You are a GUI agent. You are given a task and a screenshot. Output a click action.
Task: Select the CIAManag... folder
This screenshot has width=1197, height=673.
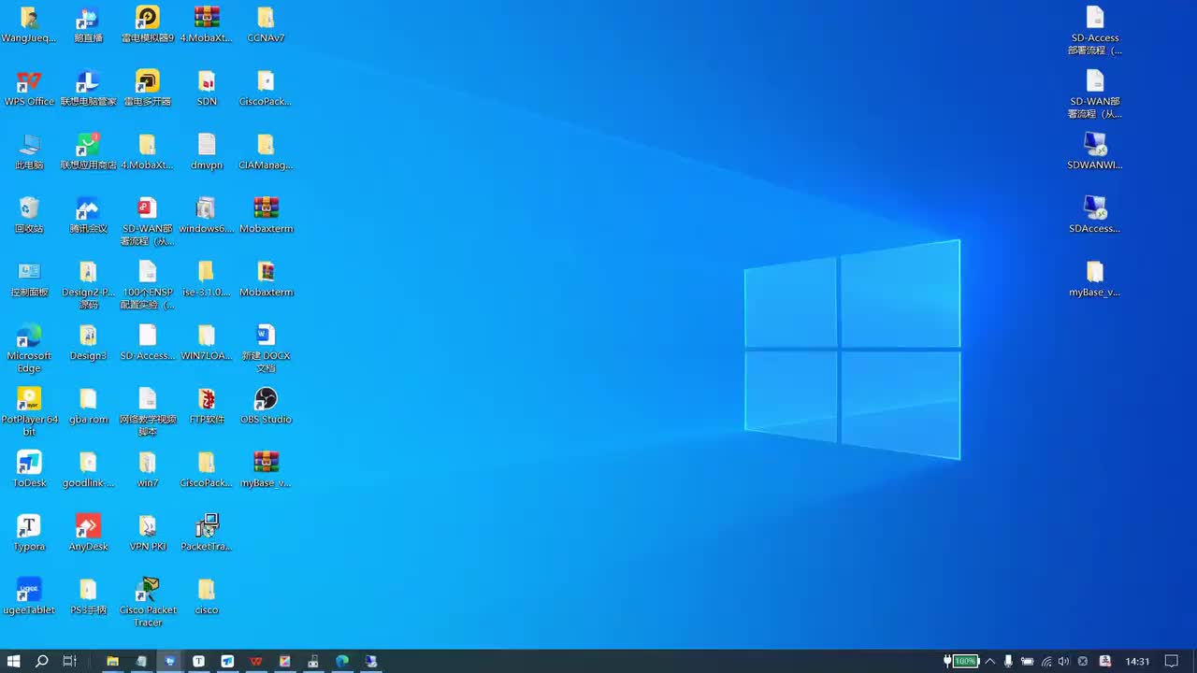[266, 151]
